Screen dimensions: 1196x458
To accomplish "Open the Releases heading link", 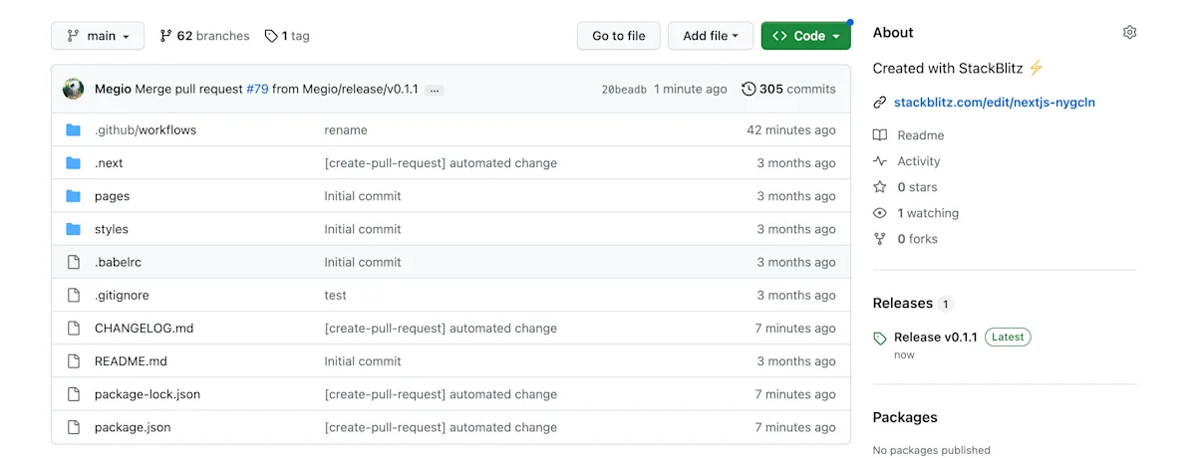I will 902,304.
